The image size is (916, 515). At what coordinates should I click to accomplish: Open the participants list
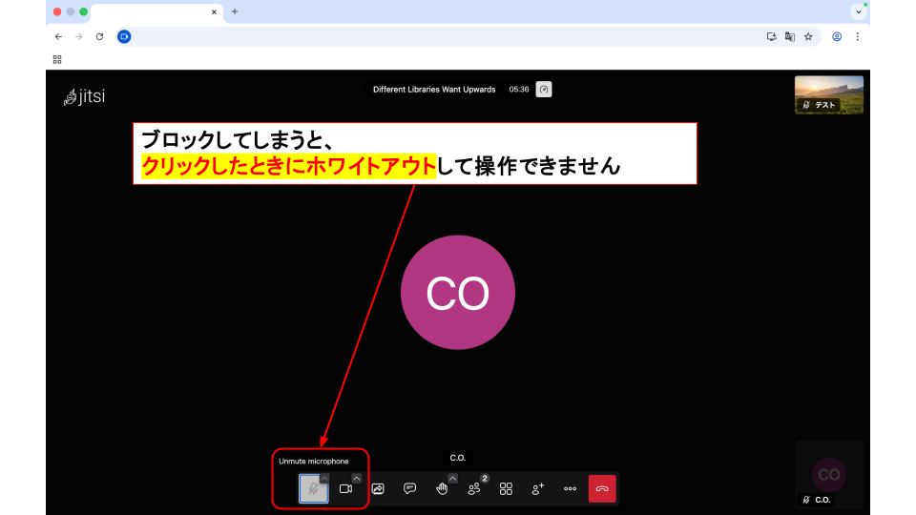(474, 488)
